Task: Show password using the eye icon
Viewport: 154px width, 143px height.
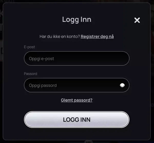Action: point(122,85)
